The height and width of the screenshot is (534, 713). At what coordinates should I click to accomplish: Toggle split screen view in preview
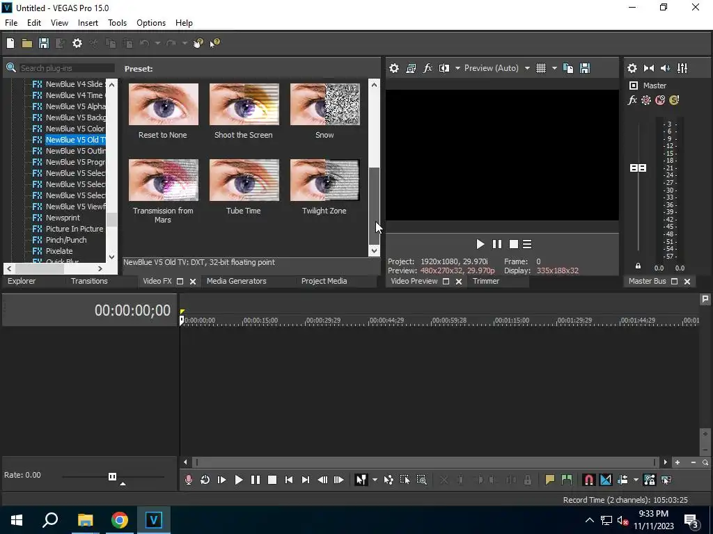pyautogui.click(x=444, y=68)
